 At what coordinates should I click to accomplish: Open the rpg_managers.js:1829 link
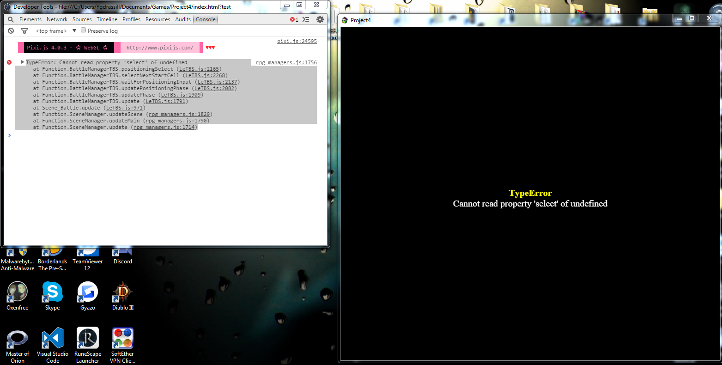pos(179,114)
